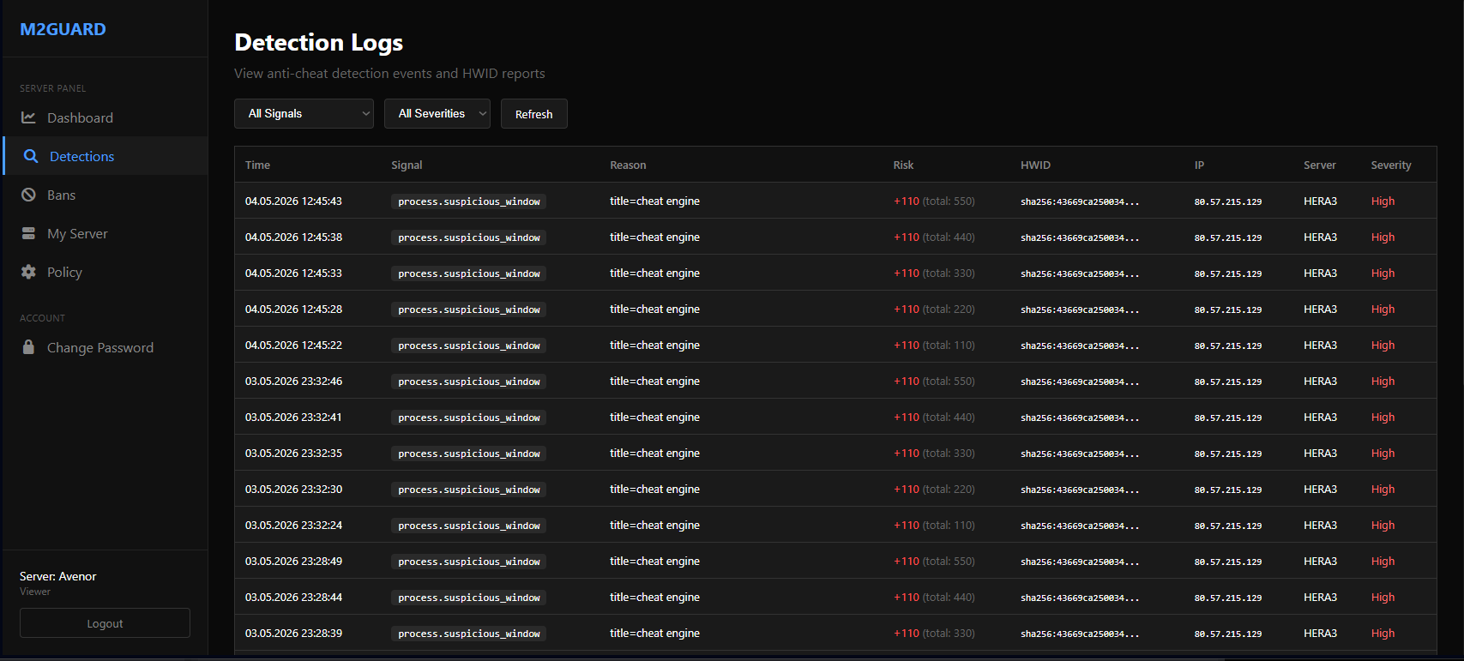Expand the All Severities dropdown
Image resolution: width=1464 pixels, height=661 pixels.
point(437,113)
